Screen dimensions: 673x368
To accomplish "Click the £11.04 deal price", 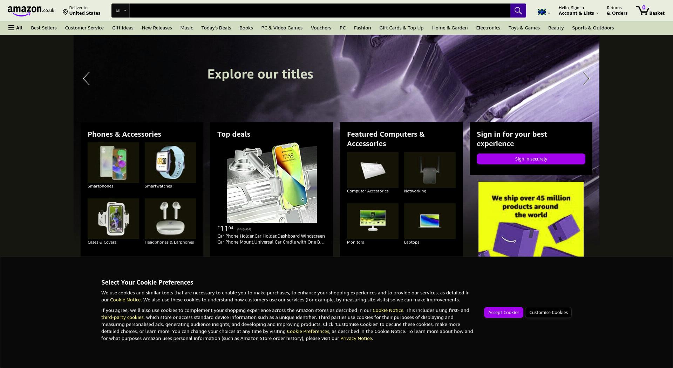I will 225,229.
